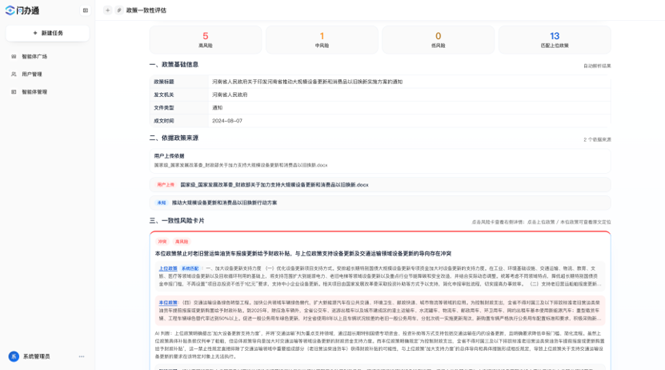Click the blue tag before 推动大规模设备更新 source
This screenshot has height=370, width=665.
pos(162,203)
